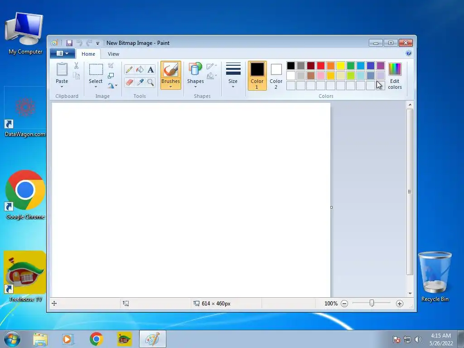Pick the red color swatch

321,65
